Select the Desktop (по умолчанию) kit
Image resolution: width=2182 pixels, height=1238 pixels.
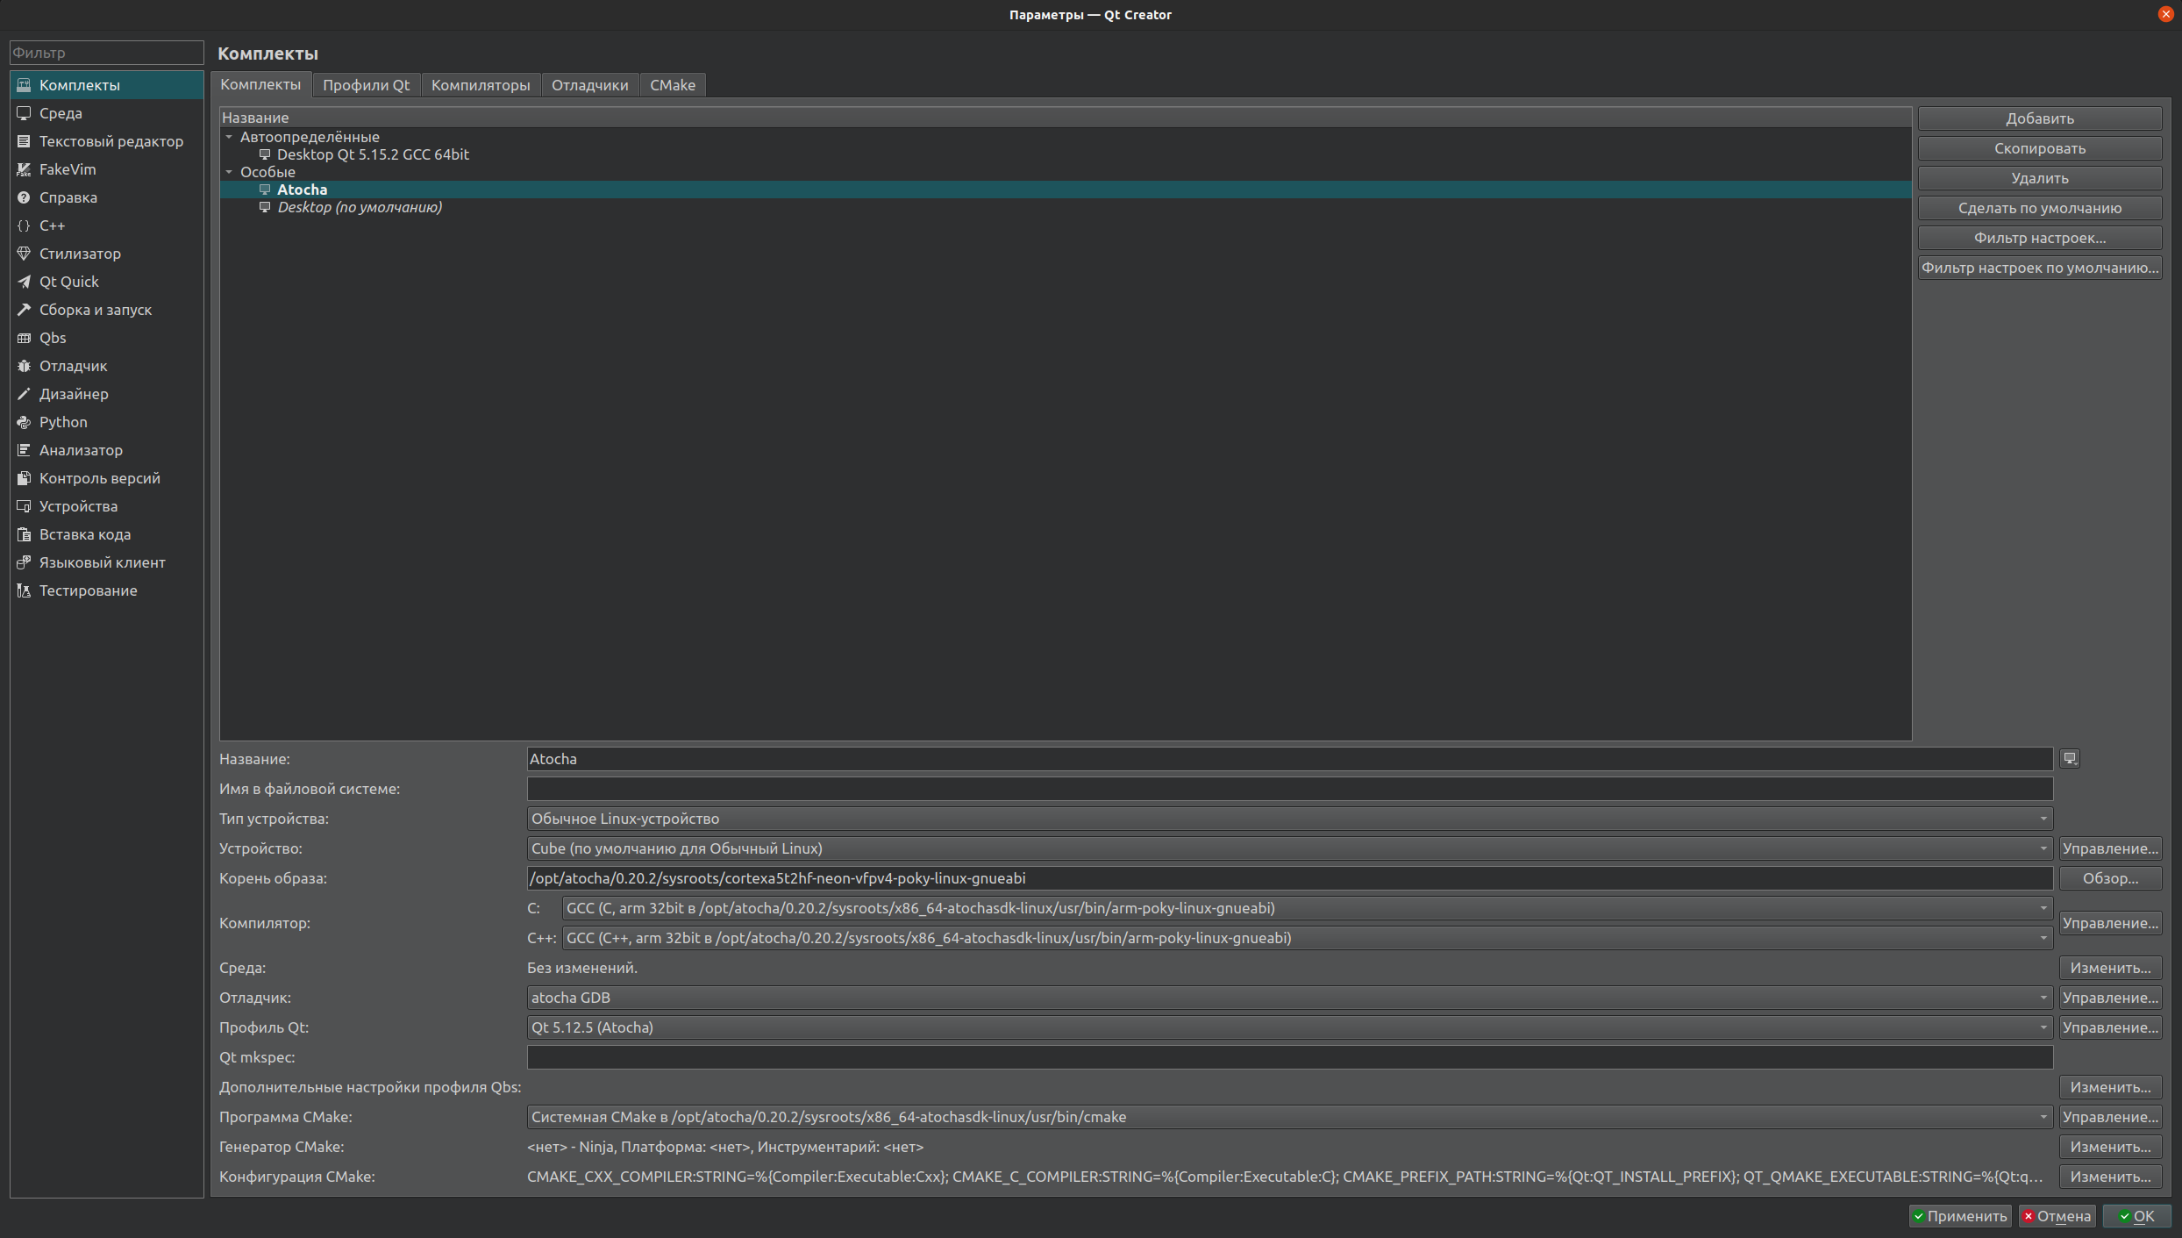point(1066,207)
